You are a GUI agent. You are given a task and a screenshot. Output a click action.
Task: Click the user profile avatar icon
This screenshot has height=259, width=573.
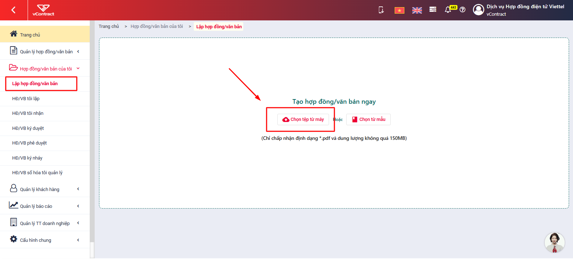(x=478, y=10)
